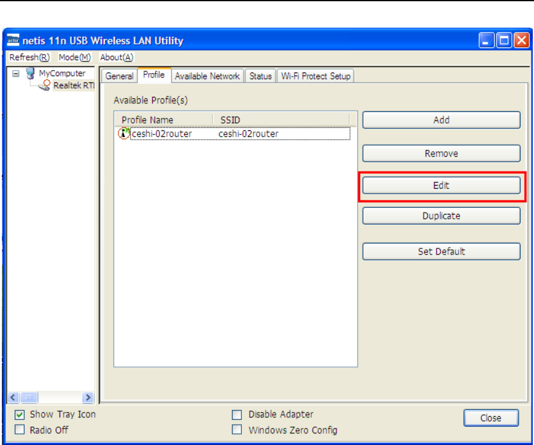534x445 pixels.
Task: Click the Duplicate profile button
Action: (441, 216)
